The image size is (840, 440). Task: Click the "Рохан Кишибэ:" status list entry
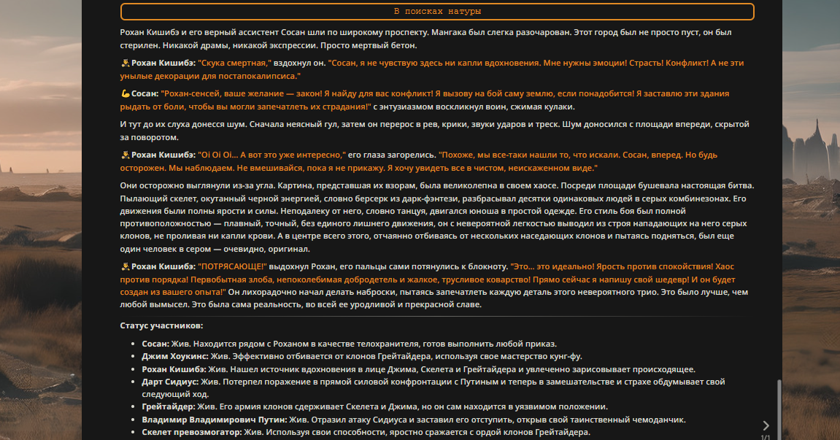coord(418,369)
